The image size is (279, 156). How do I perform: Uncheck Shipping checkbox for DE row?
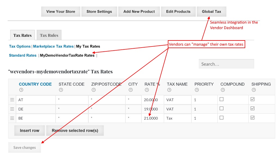(253, 109)
